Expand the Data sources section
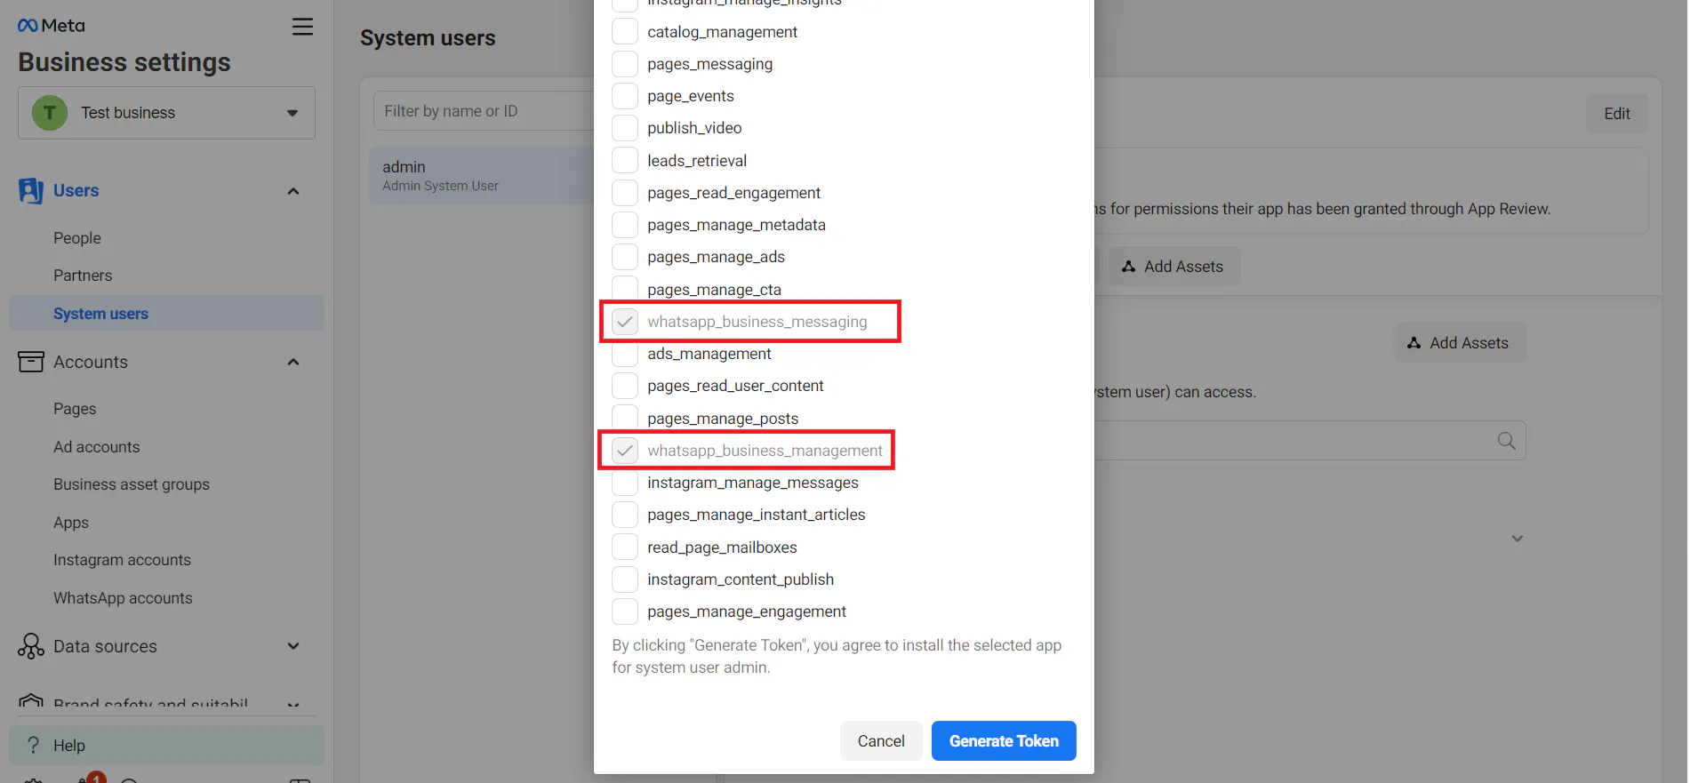This screenshot has width=1690, height=783. (293, 646)
